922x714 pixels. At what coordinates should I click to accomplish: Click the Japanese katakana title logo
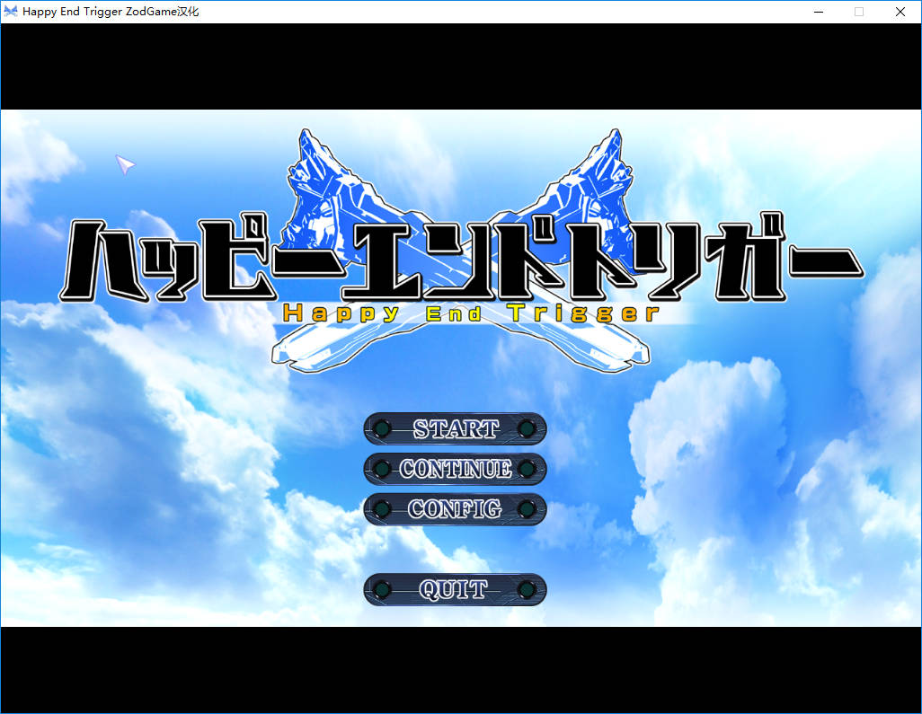pos(460,260)
